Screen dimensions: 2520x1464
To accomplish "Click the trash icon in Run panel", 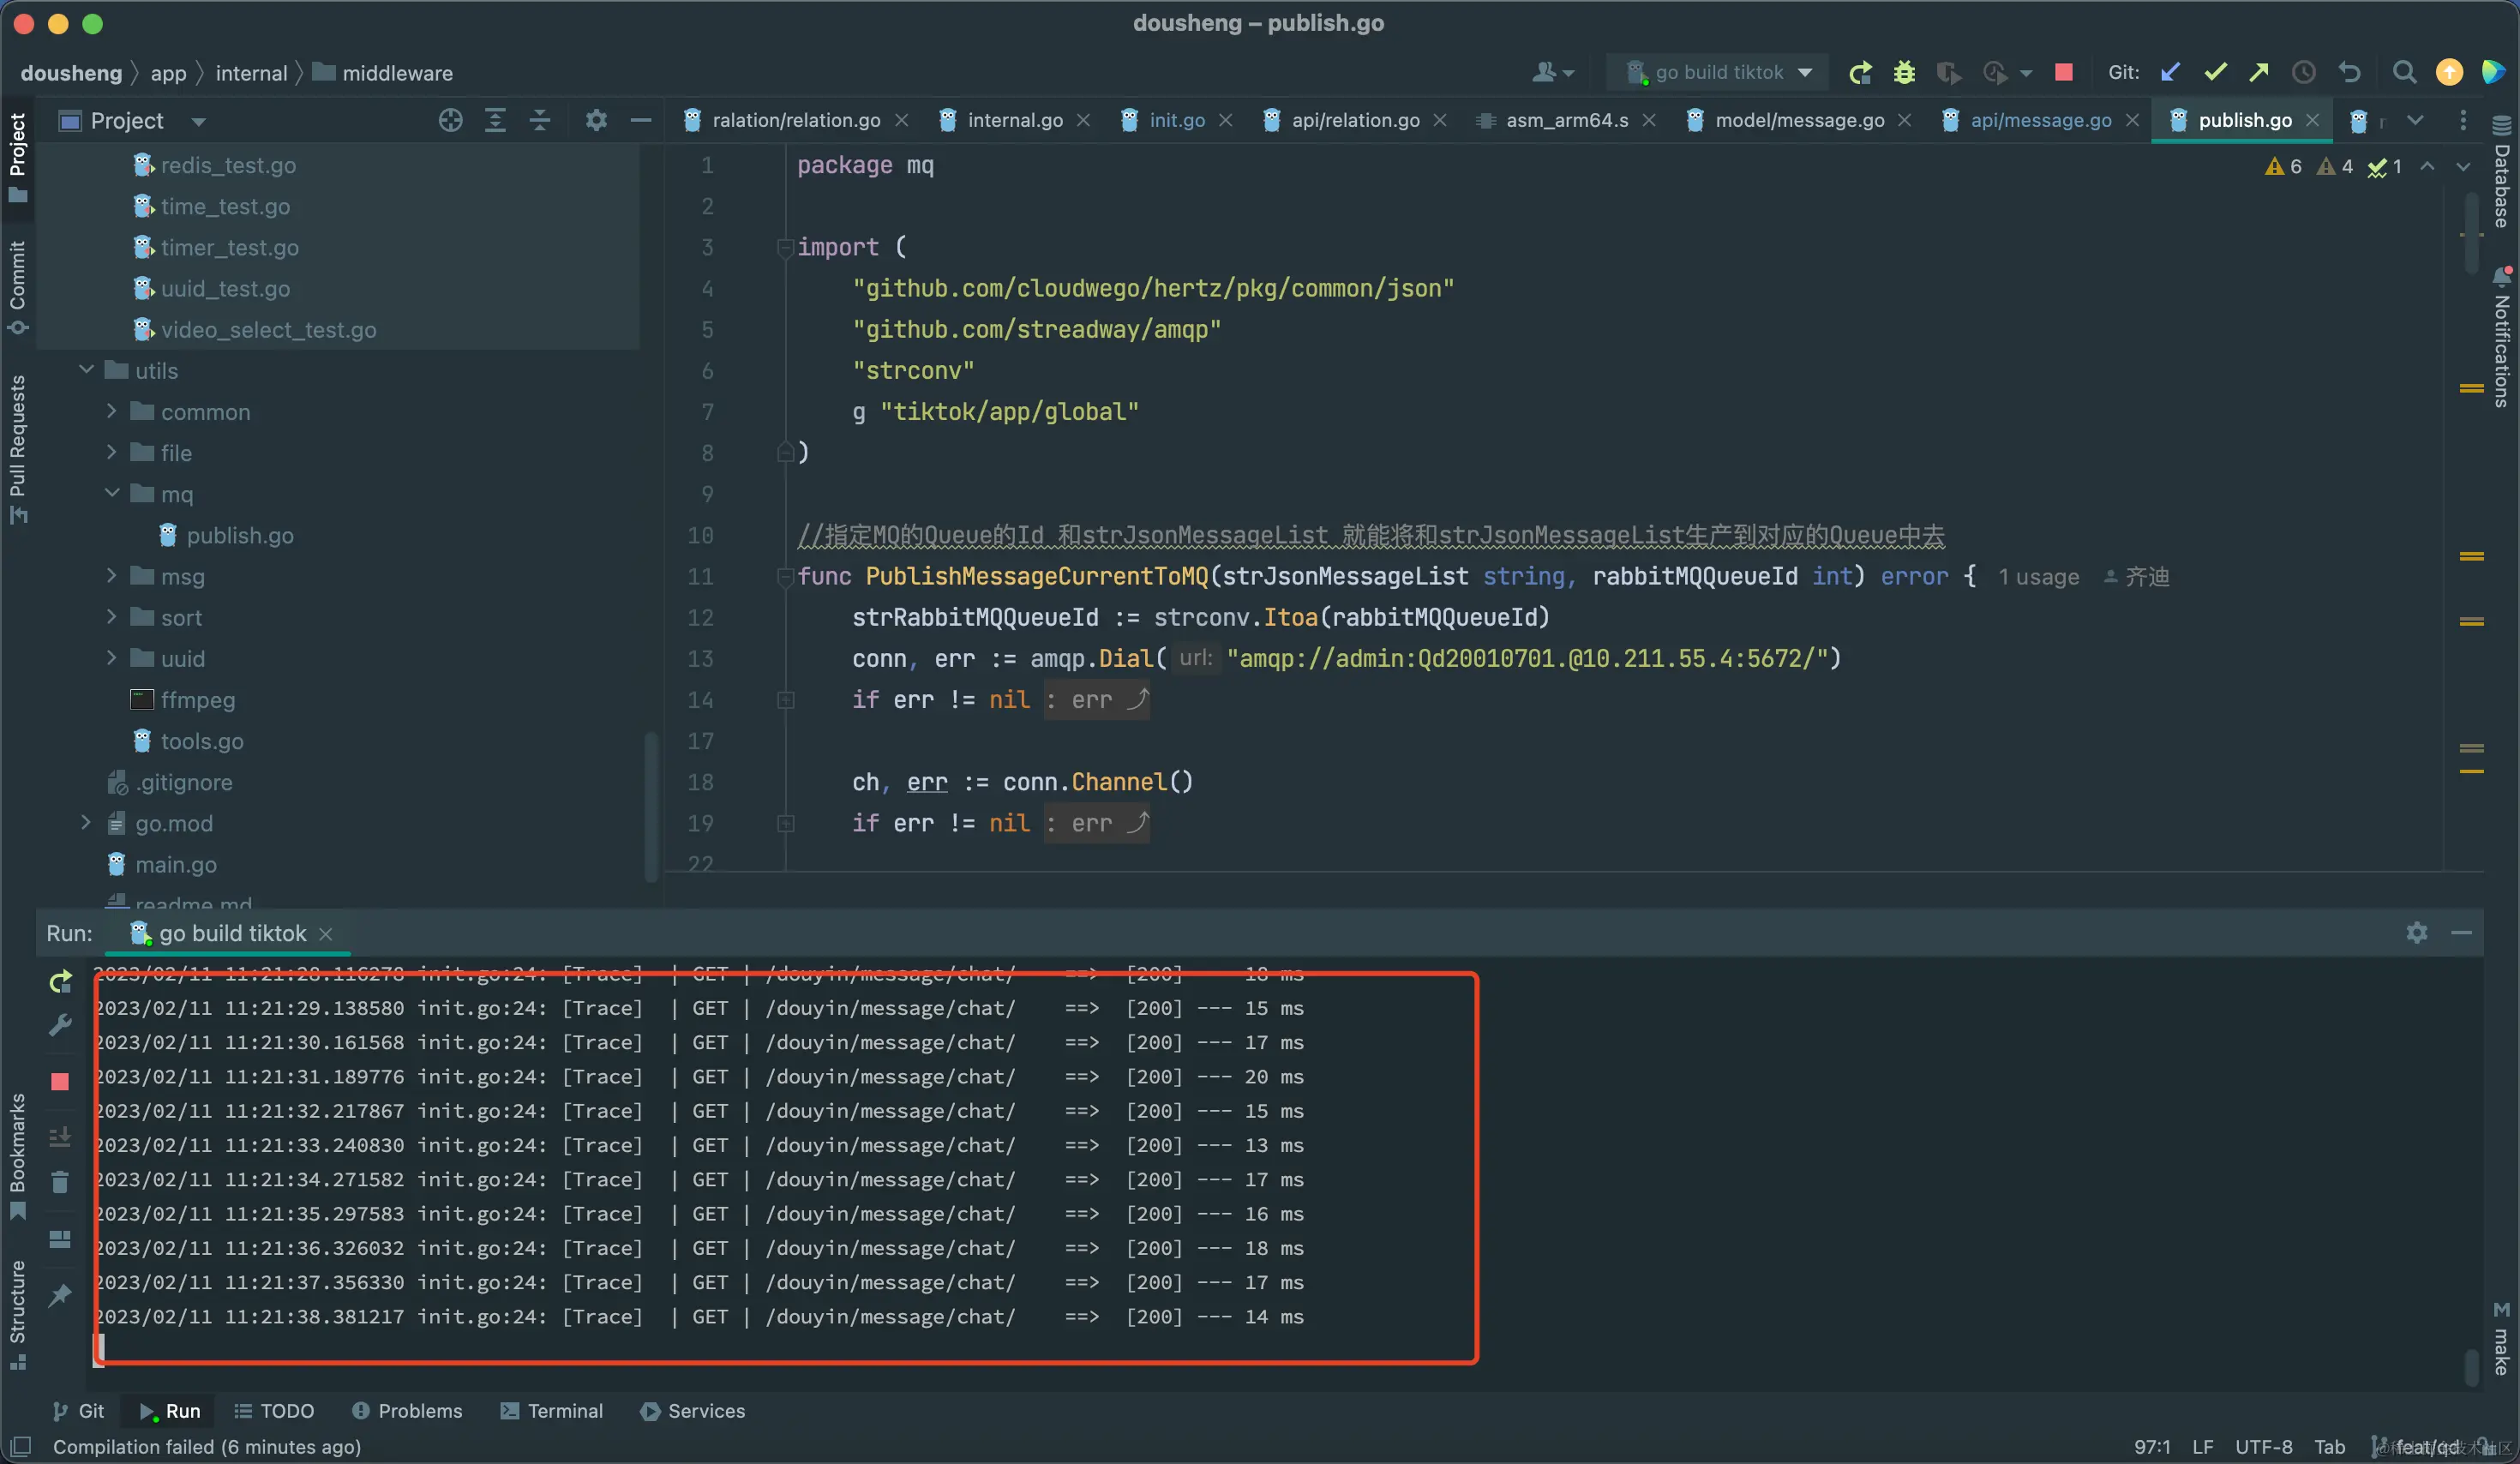I will click(60, 1183).
